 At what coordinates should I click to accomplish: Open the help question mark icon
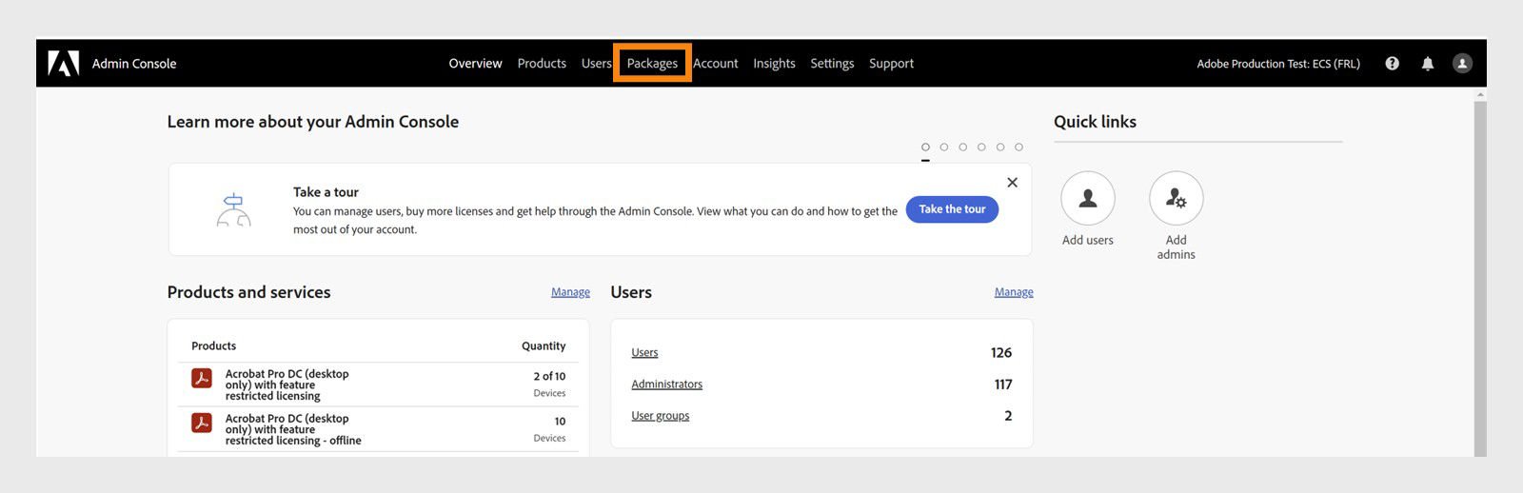[x=1392, y=63]
